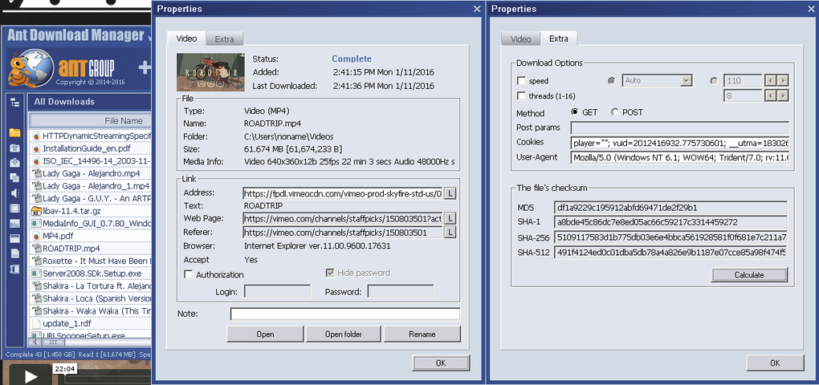Select the yellow folder category icon in sidebar

14,133
